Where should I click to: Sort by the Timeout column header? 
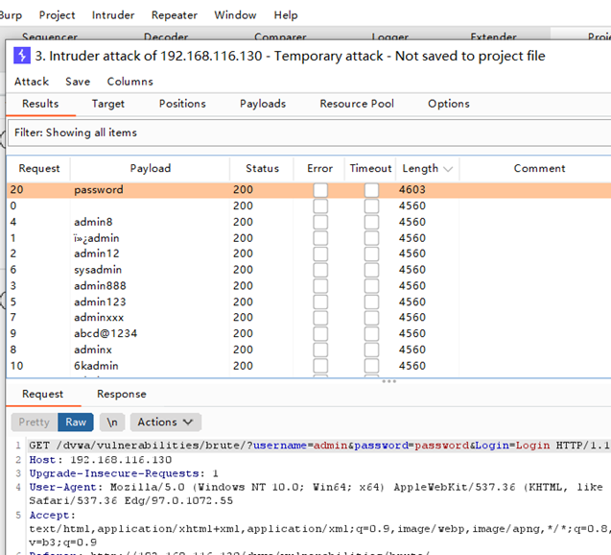(370, 168)
